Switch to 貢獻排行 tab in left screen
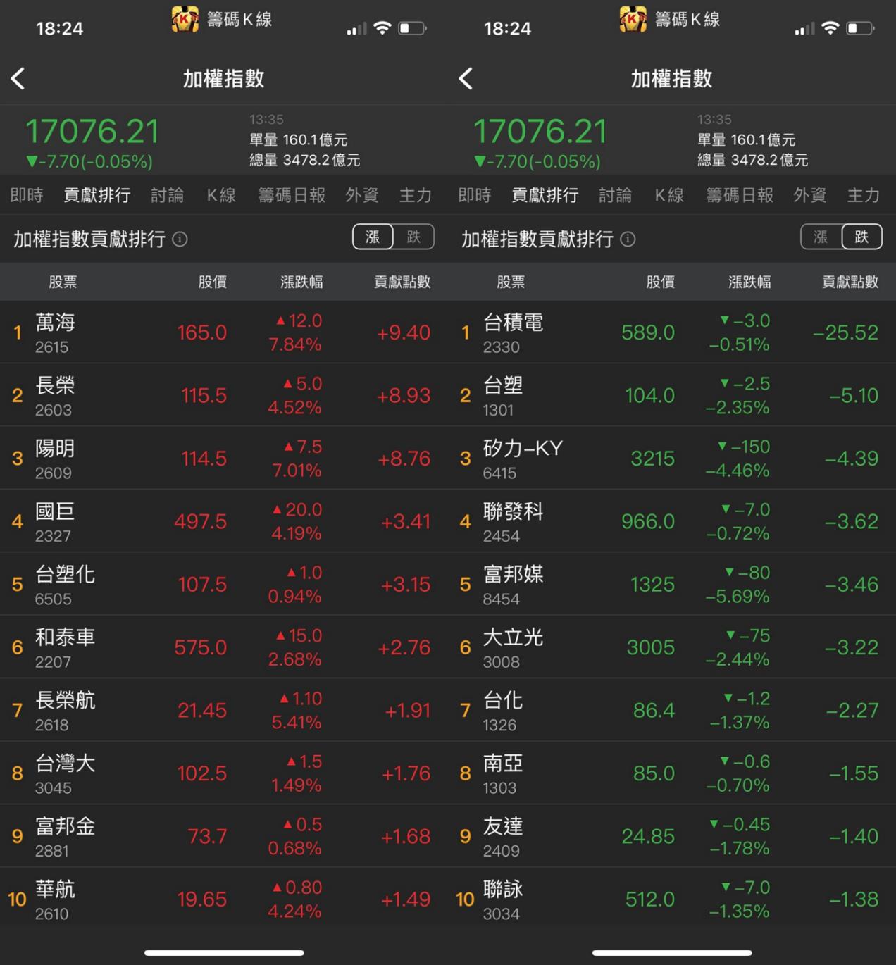Viewport: 896px width, 965px height. [x=97, y=195]
